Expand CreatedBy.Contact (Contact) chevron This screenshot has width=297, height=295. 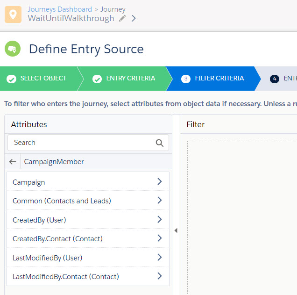[159, 238]
